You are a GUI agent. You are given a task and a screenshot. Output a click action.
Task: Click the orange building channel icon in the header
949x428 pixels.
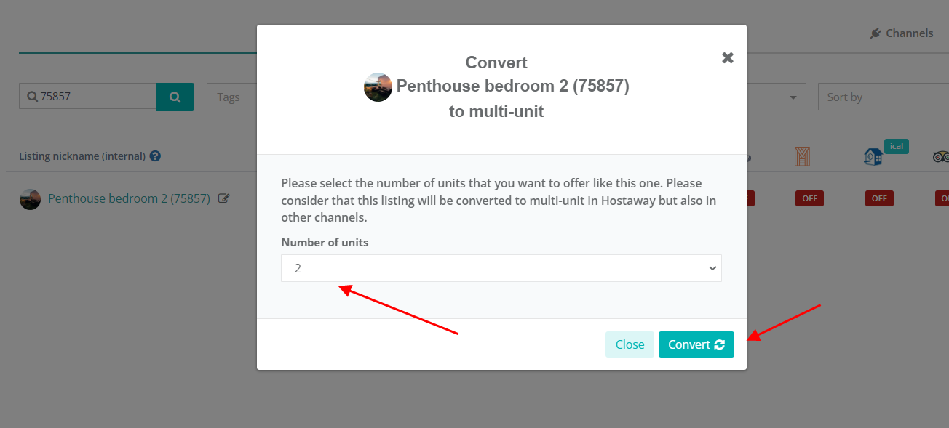coord(803,156)
